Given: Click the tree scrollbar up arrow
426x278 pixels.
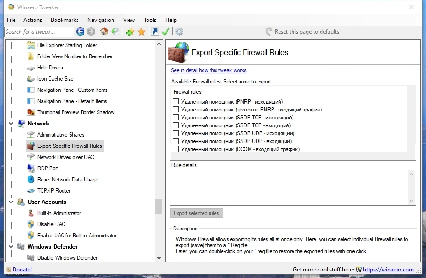Looking at the screenshot, I should pyautogui.click(x=159, y=44).
